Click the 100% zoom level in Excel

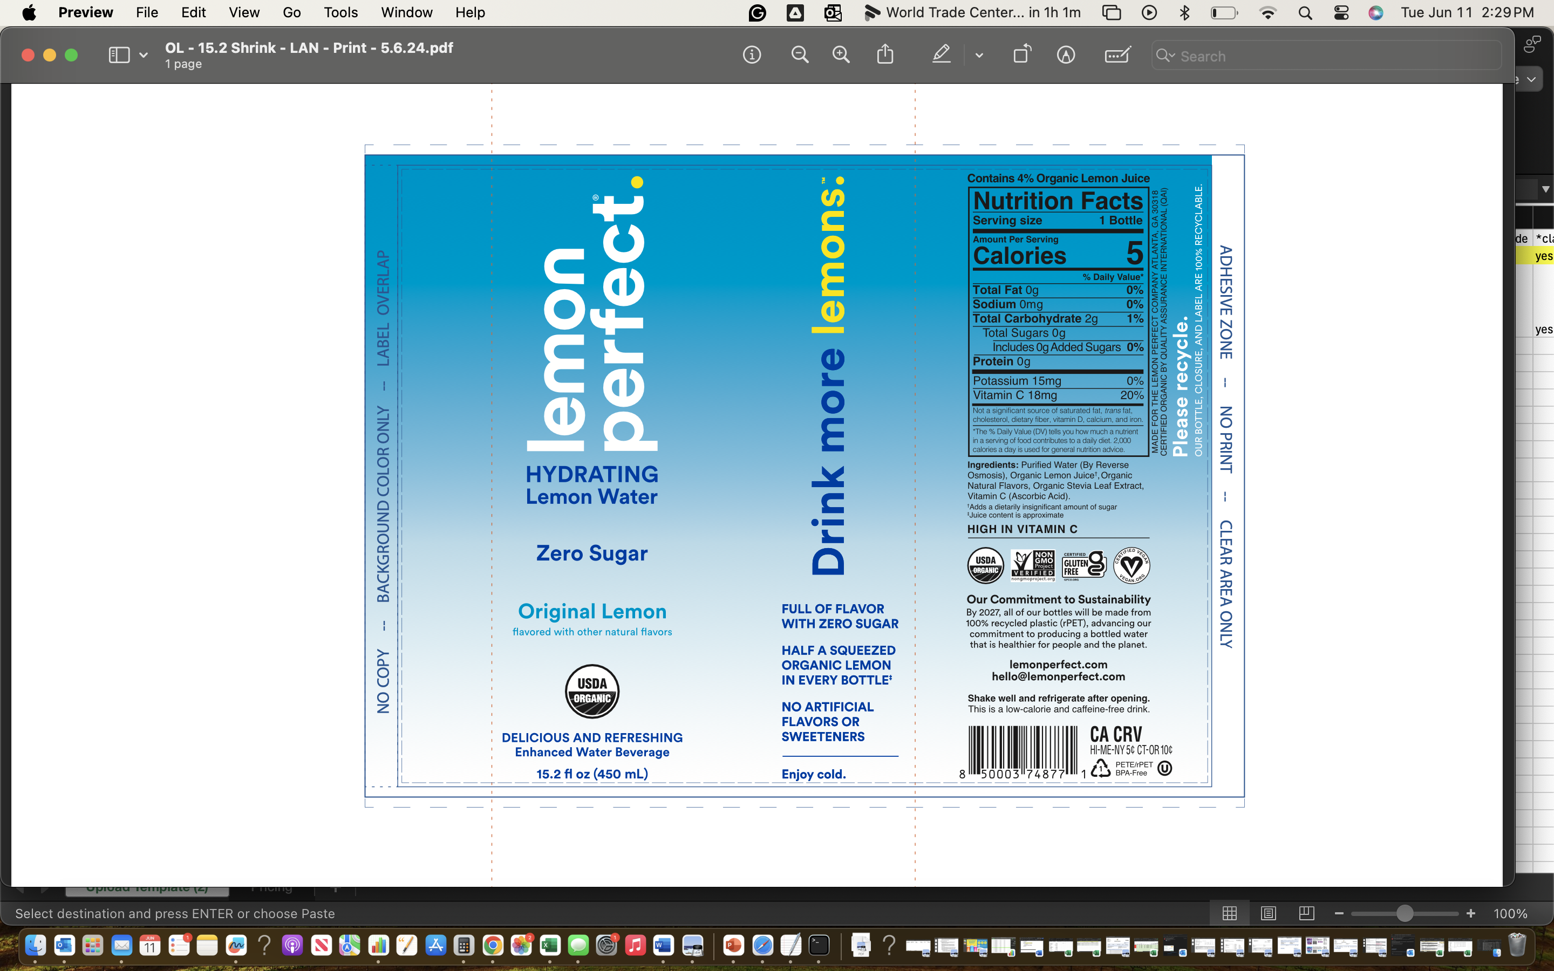[1510, 913]
